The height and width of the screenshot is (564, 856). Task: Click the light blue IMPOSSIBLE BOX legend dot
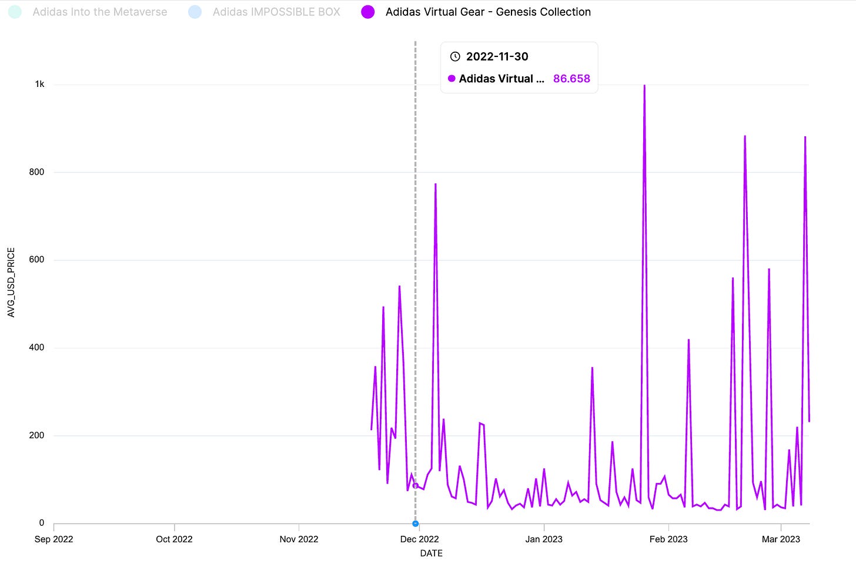click(195, 12)
